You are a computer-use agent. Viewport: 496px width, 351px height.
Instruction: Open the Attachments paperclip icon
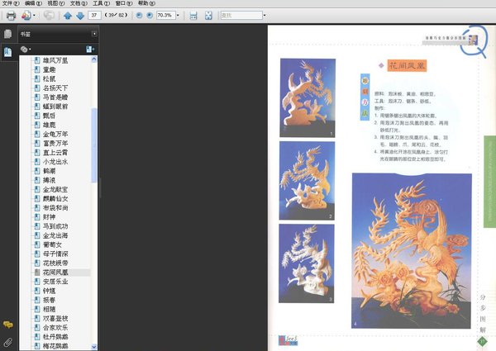tap(8, 342)
